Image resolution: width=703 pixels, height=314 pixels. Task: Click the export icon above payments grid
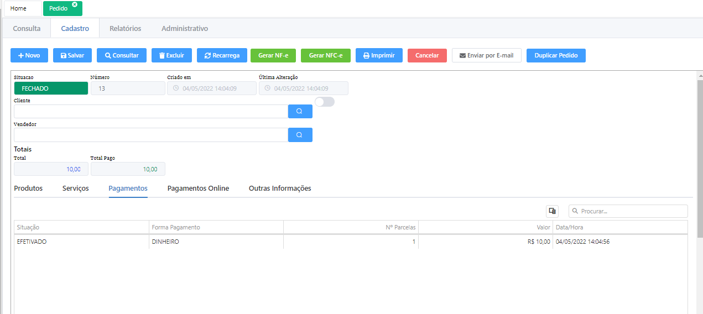[x=552, y=211]
